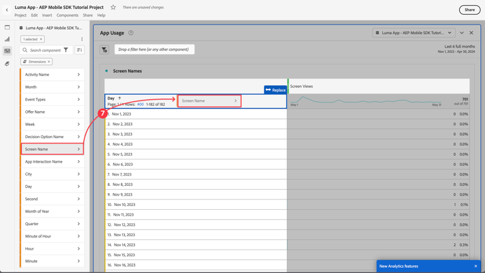The image size is (485, 273).
Task: Select the Quarter dimension
Action: [x=52, y=224]
